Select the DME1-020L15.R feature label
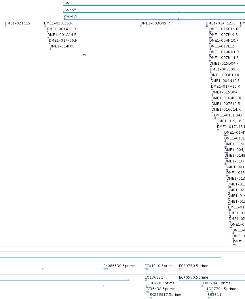 point(58,23)
